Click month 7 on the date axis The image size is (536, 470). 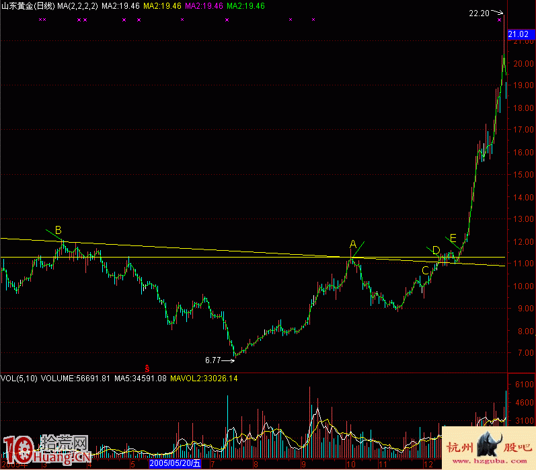tap(213, 465)
